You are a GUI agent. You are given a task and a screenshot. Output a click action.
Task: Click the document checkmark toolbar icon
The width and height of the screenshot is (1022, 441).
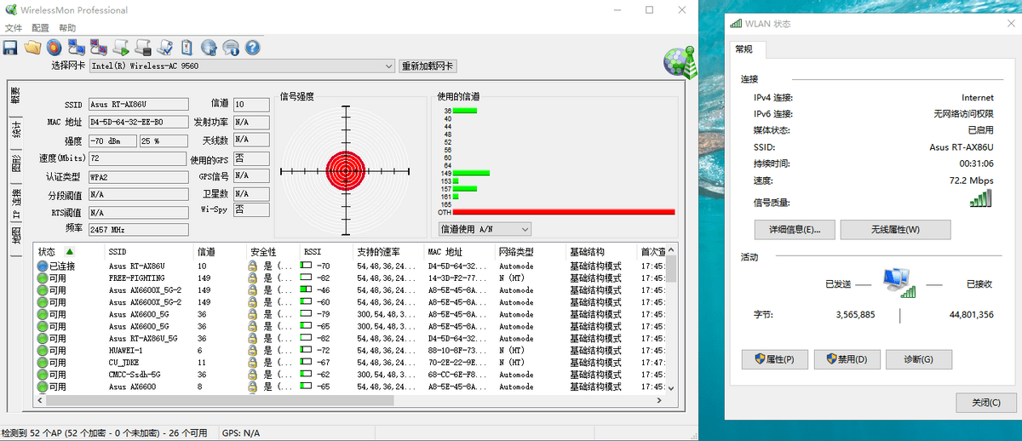[x=165, y=47]
